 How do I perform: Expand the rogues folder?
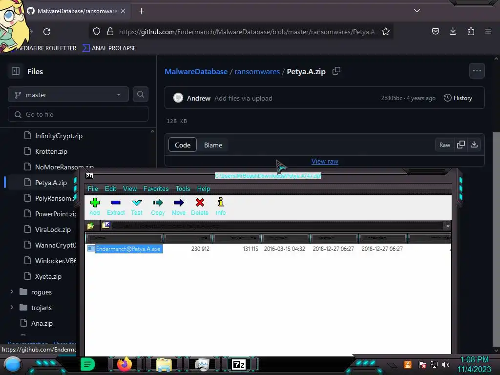[x=12, y=292]
